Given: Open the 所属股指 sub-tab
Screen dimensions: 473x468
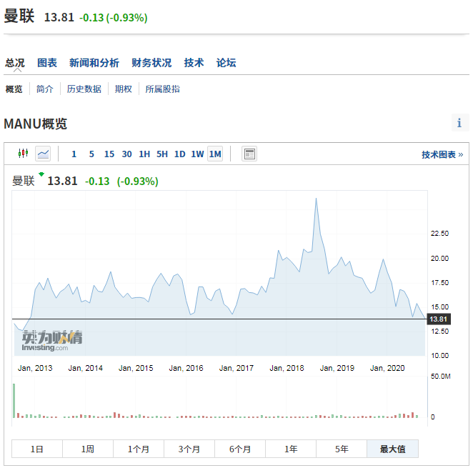Looking at the screenshot, I should point(162,89).
